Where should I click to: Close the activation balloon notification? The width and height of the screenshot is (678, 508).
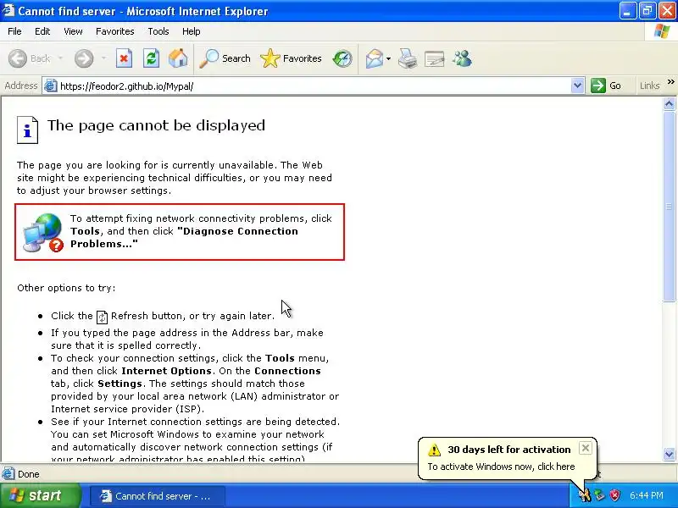click(x=585, y=448)
